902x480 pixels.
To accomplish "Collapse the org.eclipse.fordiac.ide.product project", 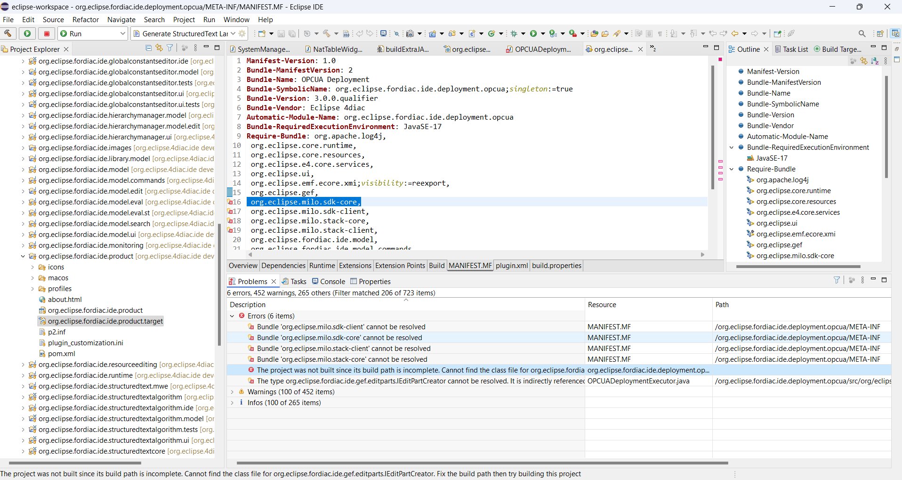I will (23, 256).
